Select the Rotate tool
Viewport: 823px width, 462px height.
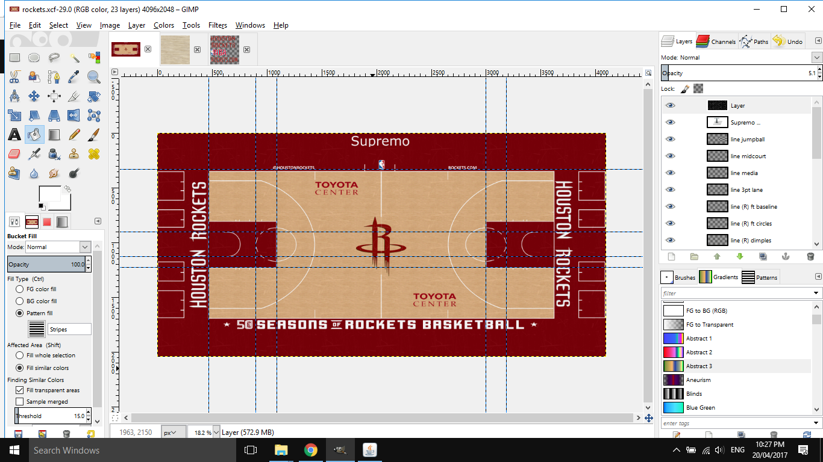[x=94, y=96]
